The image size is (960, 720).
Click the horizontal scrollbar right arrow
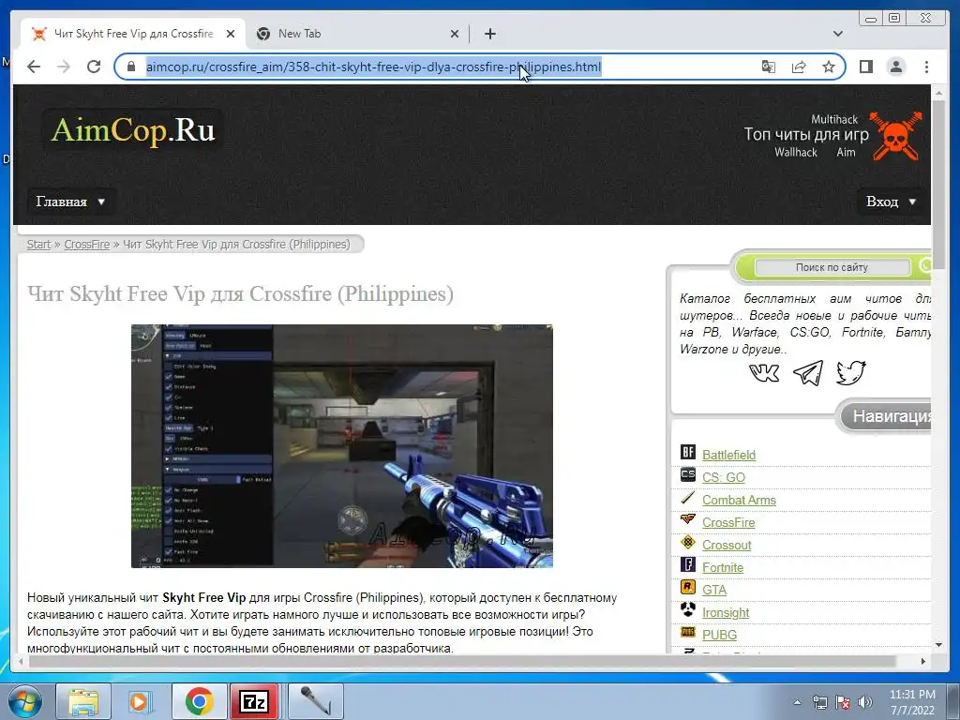923,661
